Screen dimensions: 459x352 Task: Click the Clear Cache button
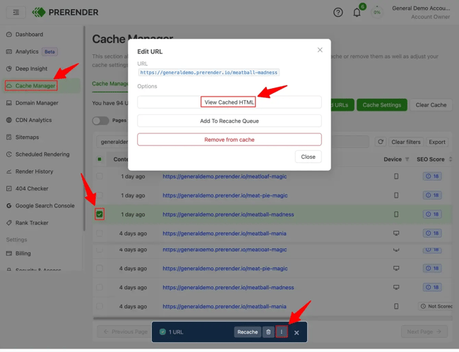pos(431,105)
